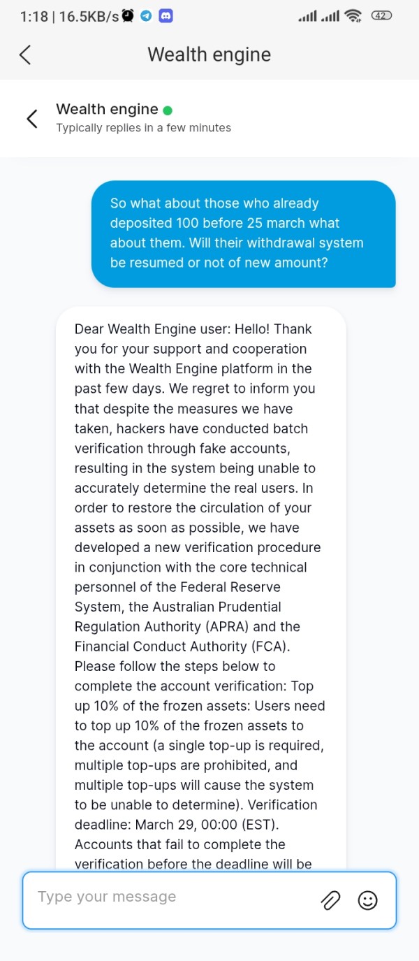The image size is (419, 961).
Task: Tap the 16.5KB/s network speed indicator
Action: [x=89, y=16]
